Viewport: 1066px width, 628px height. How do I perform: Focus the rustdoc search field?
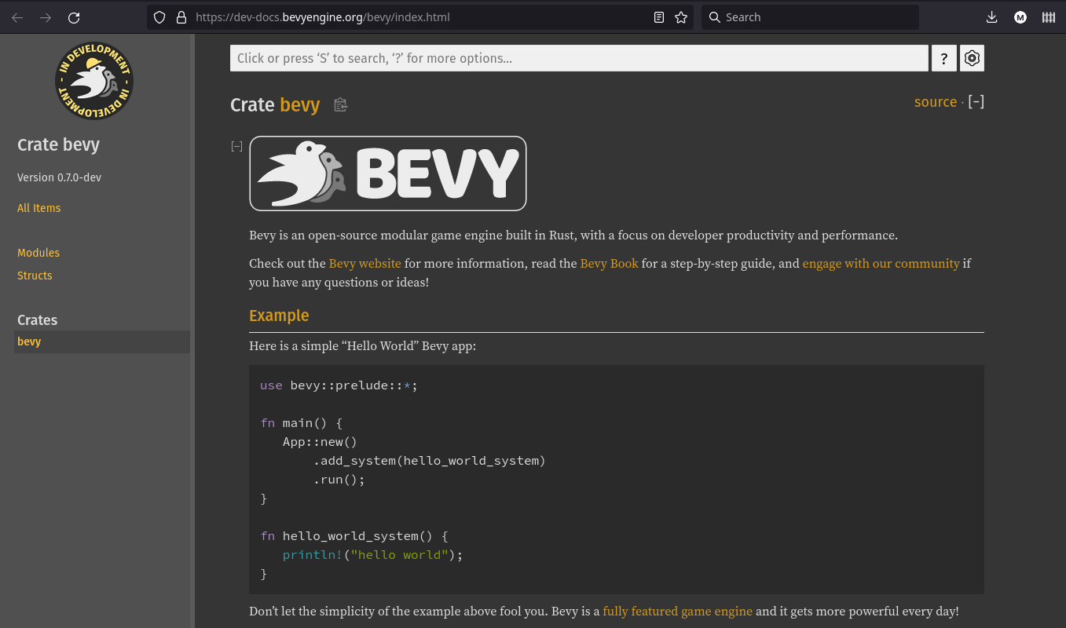579,57
